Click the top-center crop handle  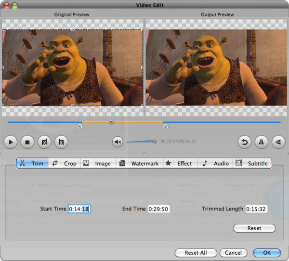coord(72,30)
